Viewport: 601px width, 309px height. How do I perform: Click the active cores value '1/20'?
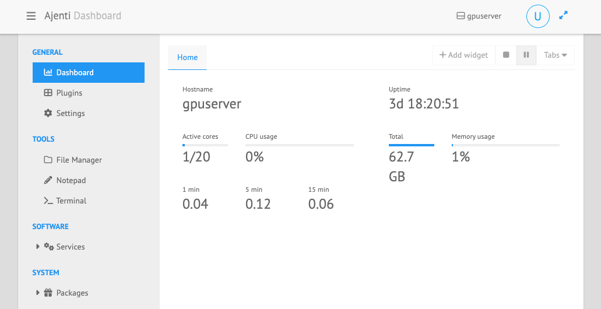pos(196,157)
